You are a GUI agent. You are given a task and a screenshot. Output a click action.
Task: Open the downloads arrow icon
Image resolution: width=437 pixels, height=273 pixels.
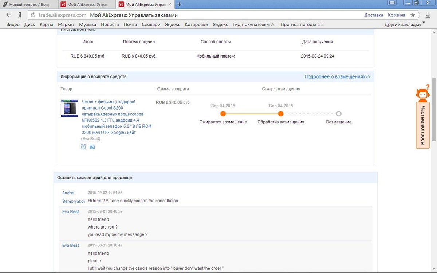click(x=428, y=15)
